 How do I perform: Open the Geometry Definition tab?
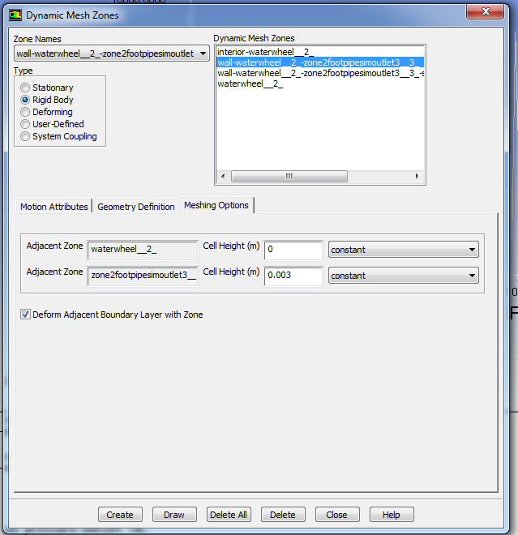(x=135, y=207)
